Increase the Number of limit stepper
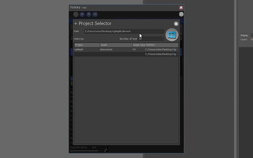Screen dimensions: 253x158 163,38
